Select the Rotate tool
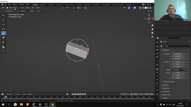The width and height of the screenshot is (191, 107). pos(4,29)
